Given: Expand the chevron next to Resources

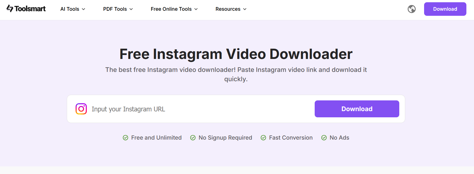Looking at the screenshot, I should coord(245,9).
